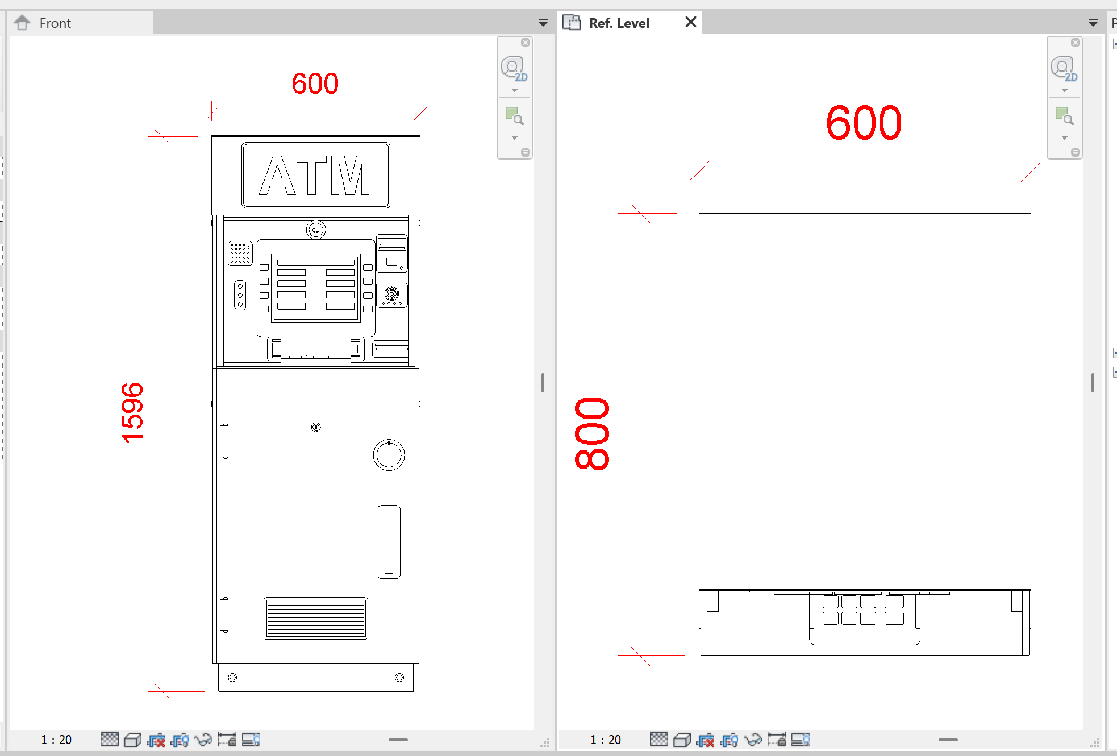Expand steering wheel dropdown in Front navigation bar
The width and height of the screenshot is (1117, 756).
pyautogui.click(x=515, y=90)
